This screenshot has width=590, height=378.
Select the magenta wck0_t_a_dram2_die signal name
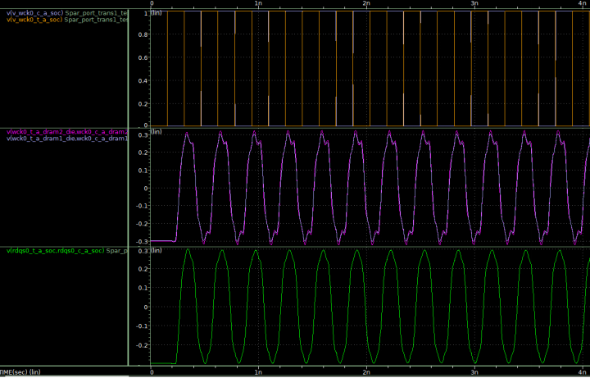67,132
